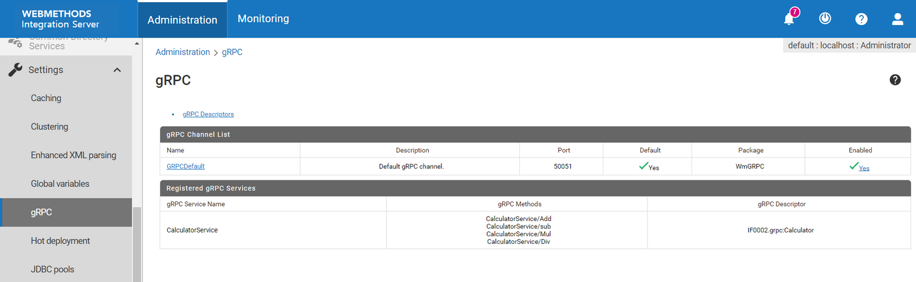Click the sidebar scroll up arrow
This screenshot has height=282, width=916.
pyautogui.click(x=137, y=43)
